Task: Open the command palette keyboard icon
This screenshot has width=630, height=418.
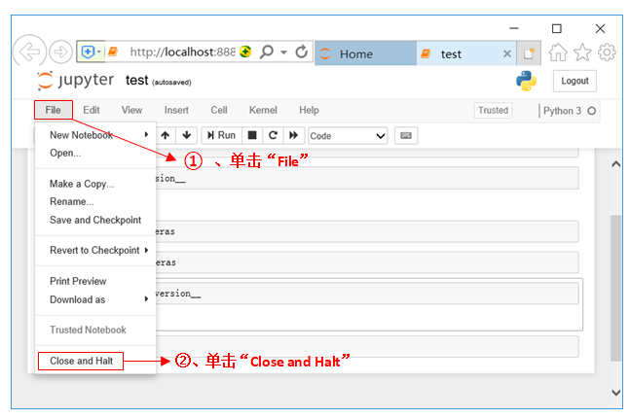Action: click(x=406, y=135)
